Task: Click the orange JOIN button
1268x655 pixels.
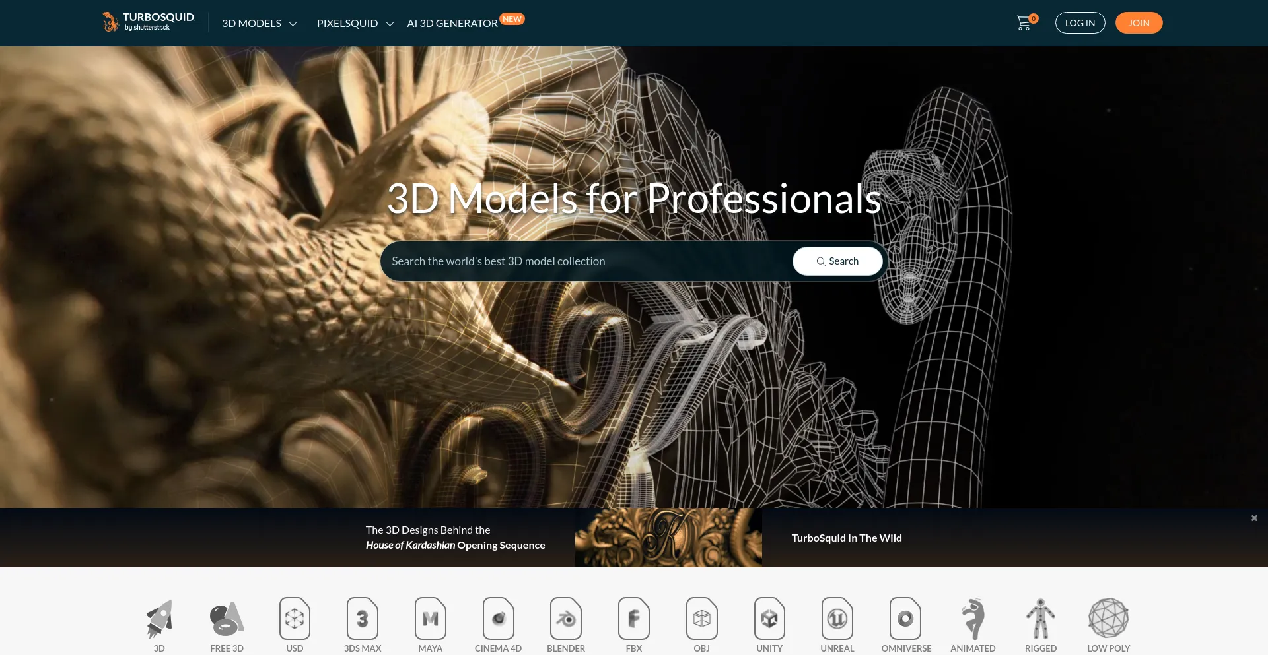Action: [1139, 23]
